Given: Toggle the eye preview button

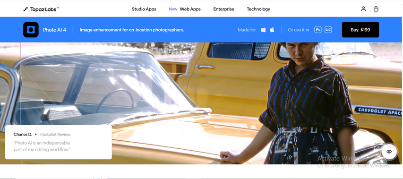Looking at the screenshot, I should coord(389,152).
